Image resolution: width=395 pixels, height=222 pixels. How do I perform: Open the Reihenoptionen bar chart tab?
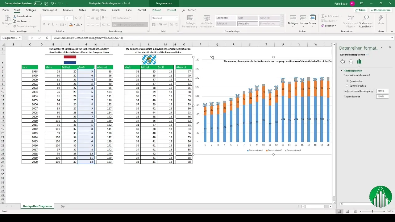359,61
